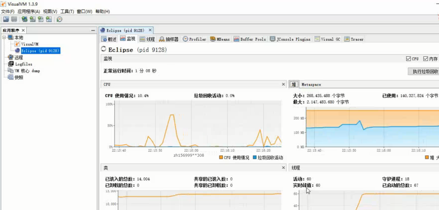Viewport: 439px width, 210px height.
Task: Close the CPU chart panel
Action: (283, 84)
